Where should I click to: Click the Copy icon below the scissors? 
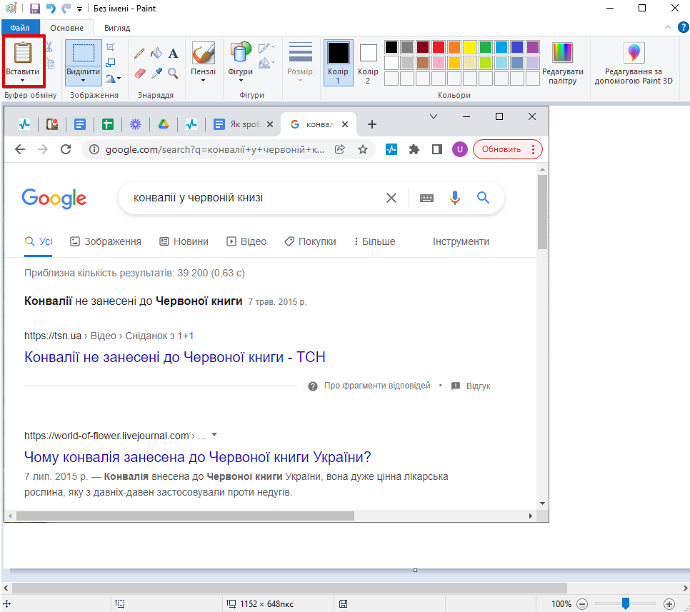pos(51,64)
